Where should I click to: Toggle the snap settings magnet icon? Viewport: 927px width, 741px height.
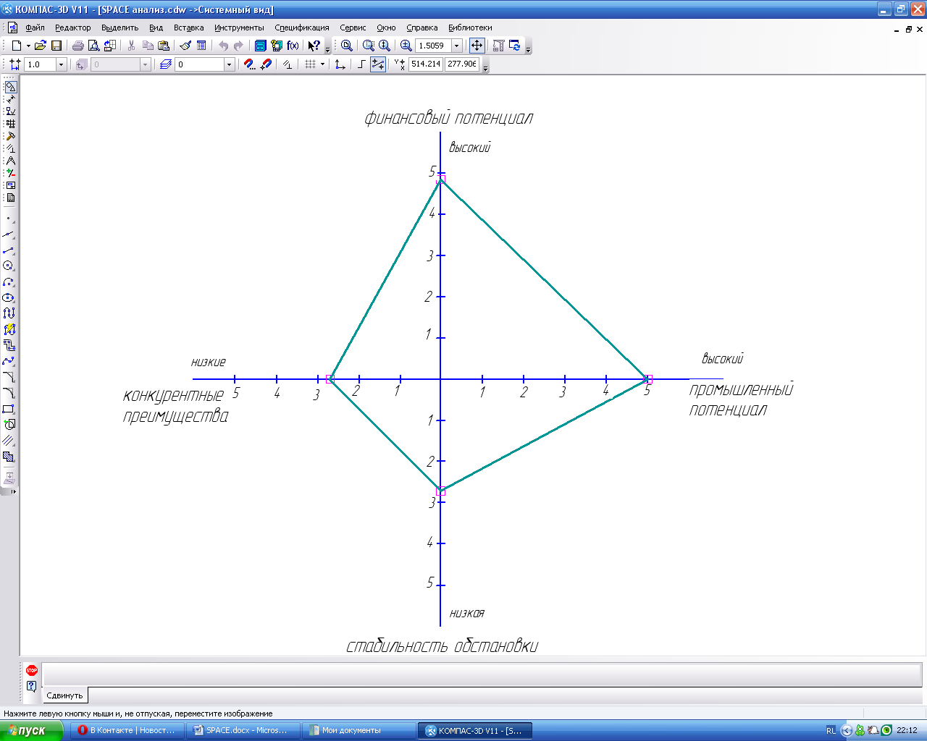pos(249,64)
